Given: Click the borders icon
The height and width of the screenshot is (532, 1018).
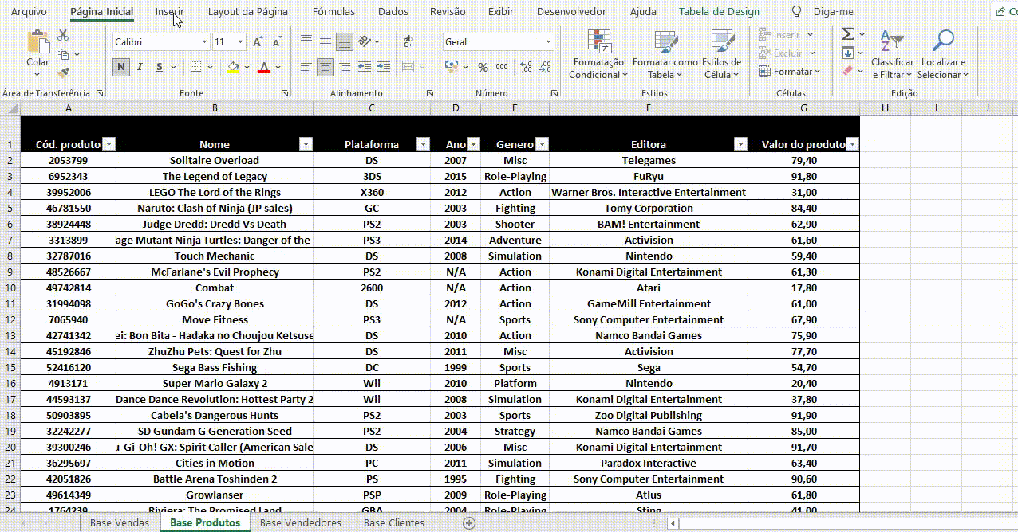Looking at the screenshot, I should click(x=197, y=67).
